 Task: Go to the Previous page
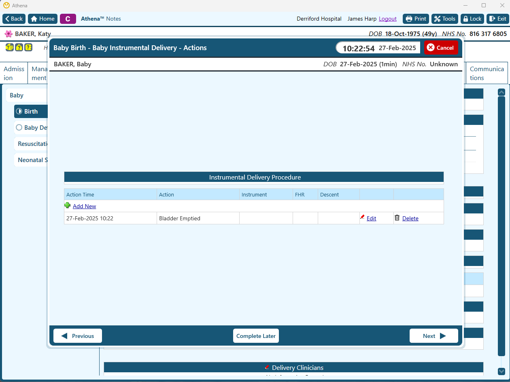point(78,336)
